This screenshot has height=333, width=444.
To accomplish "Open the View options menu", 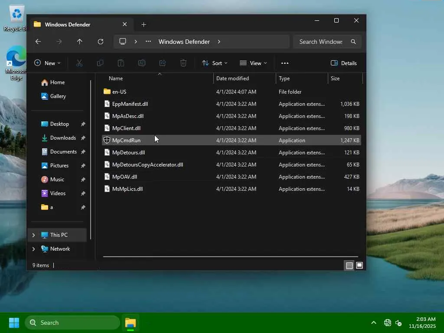I will point(253,63).
